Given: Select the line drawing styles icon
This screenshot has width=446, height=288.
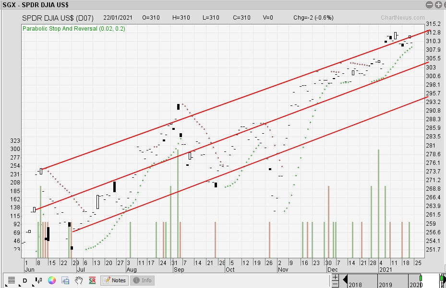Looking at the screenshot, I should [x=11, y=279].
